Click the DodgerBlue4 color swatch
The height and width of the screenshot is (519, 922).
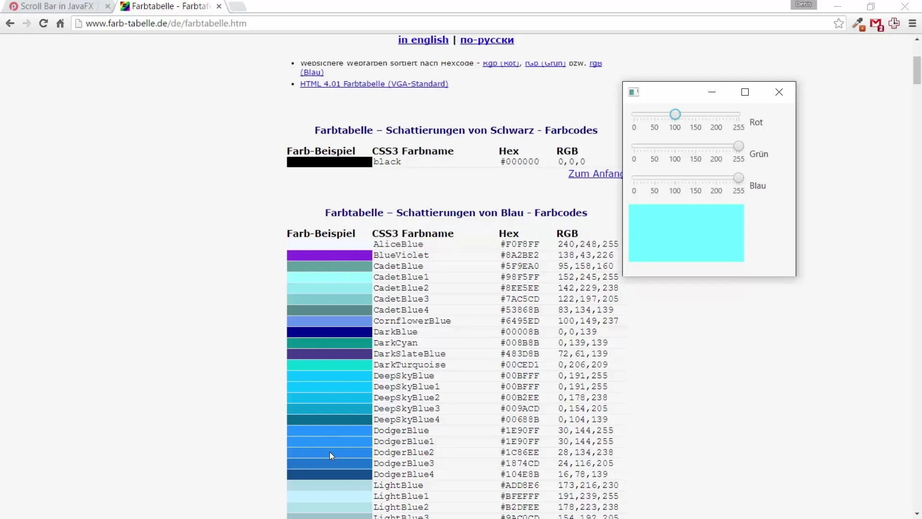[329, 474]
